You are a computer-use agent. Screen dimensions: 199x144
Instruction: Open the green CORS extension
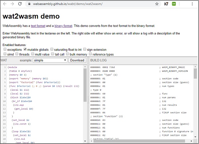(174, 4)
